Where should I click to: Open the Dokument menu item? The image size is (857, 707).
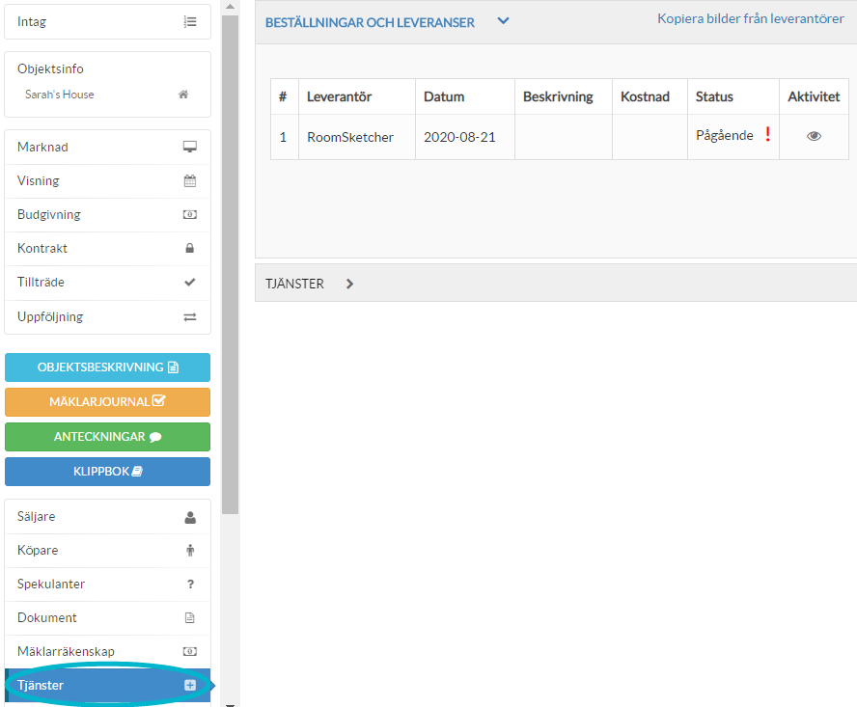[x=107, y=617]
